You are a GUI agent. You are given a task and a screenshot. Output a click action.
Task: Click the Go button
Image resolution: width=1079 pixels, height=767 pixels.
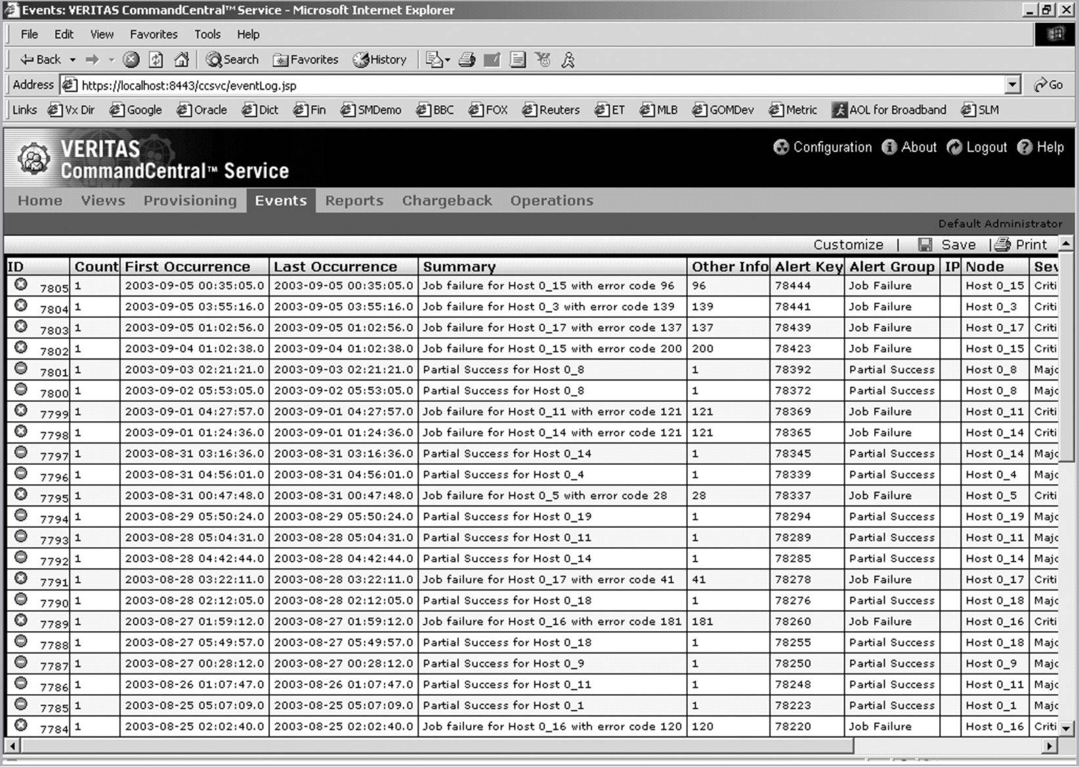pyautogui.click(x=1048, y=85)
